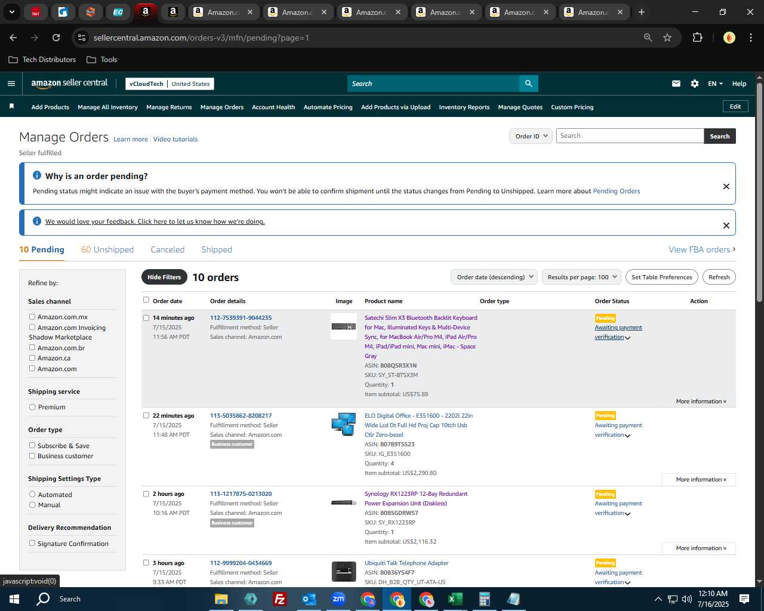The image size is (764, 611).
Task: Open the settings gear icon
Action: point(694,84)
